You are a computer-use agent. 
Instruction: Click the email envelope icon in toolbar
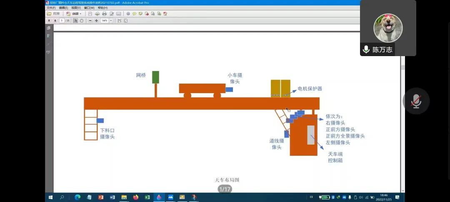(x=119, y=14)
